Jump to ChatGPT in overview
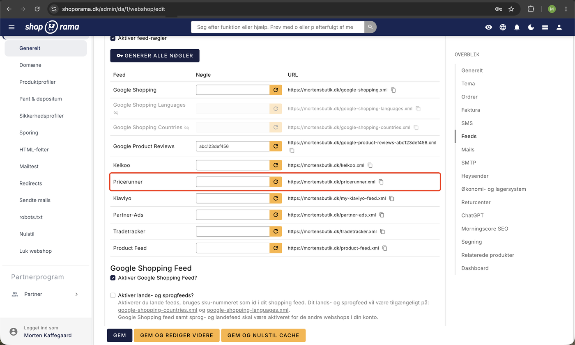The width and height of the screenshot is (575, 345). (472, 215)
